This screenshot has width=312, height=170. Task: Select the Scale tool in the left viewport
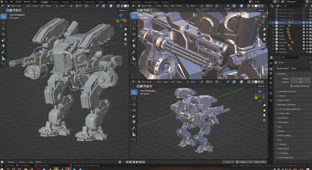click(3, 40)
